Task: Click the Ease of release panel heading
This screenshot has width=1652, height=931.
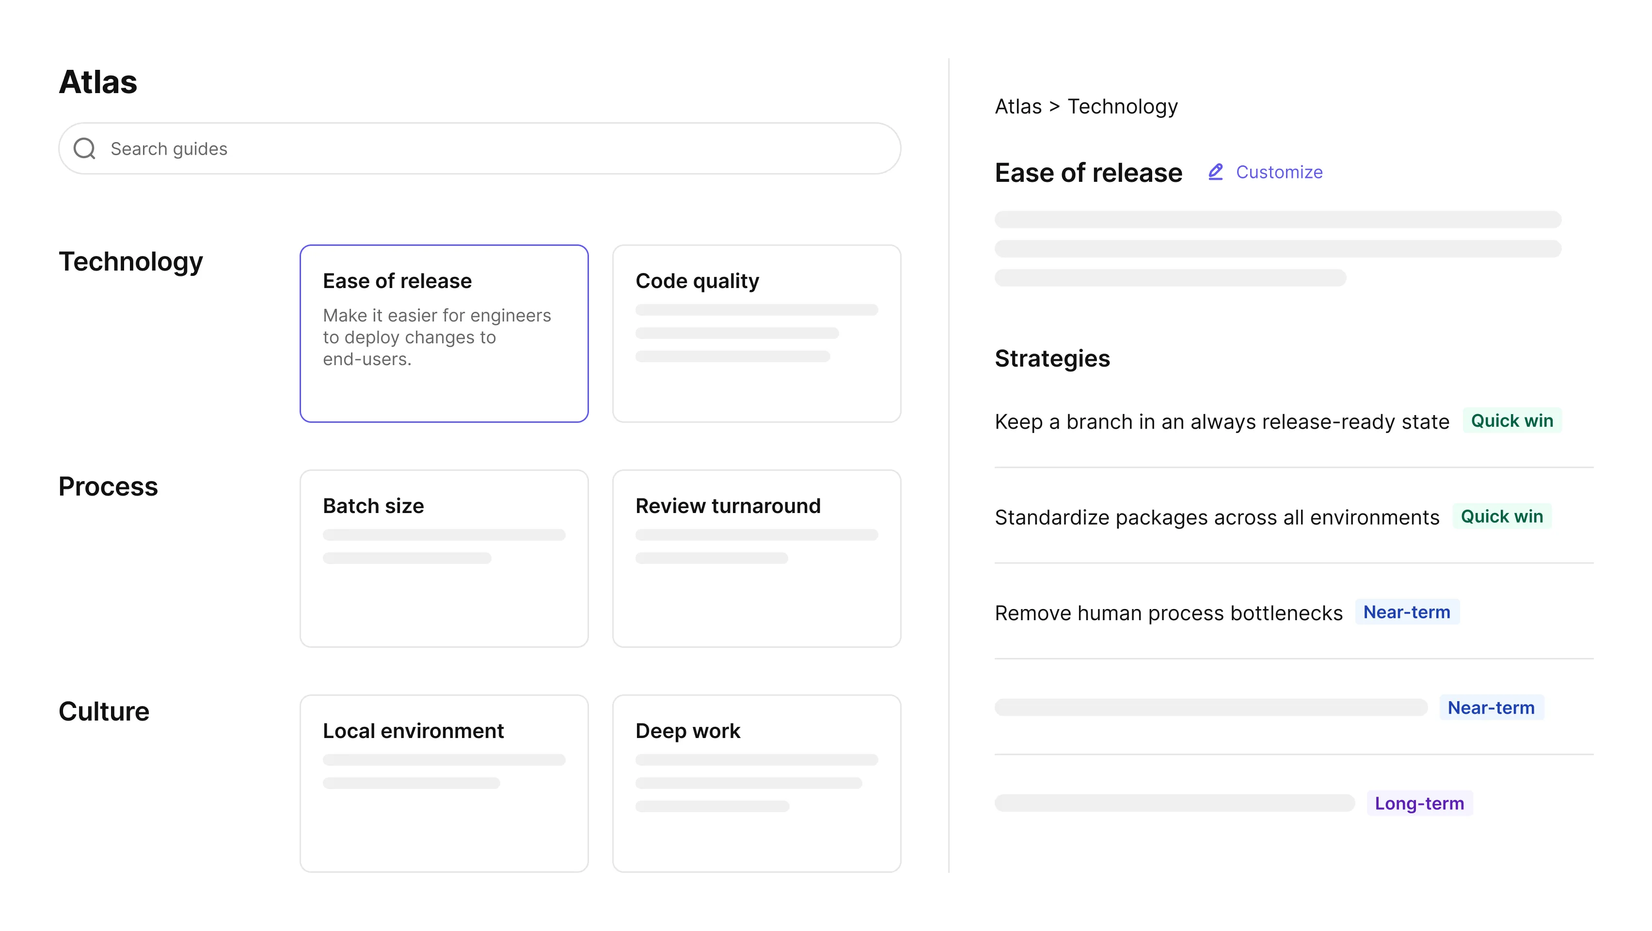Action: click(x=1088, y=173)
